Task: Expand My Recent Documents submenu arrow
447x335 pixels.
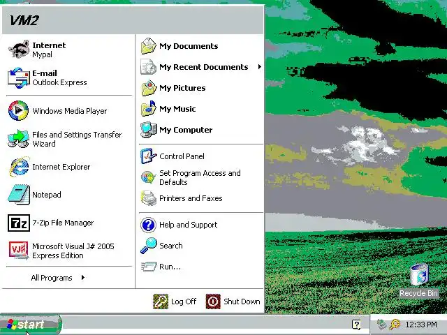Action: [259, 67]
